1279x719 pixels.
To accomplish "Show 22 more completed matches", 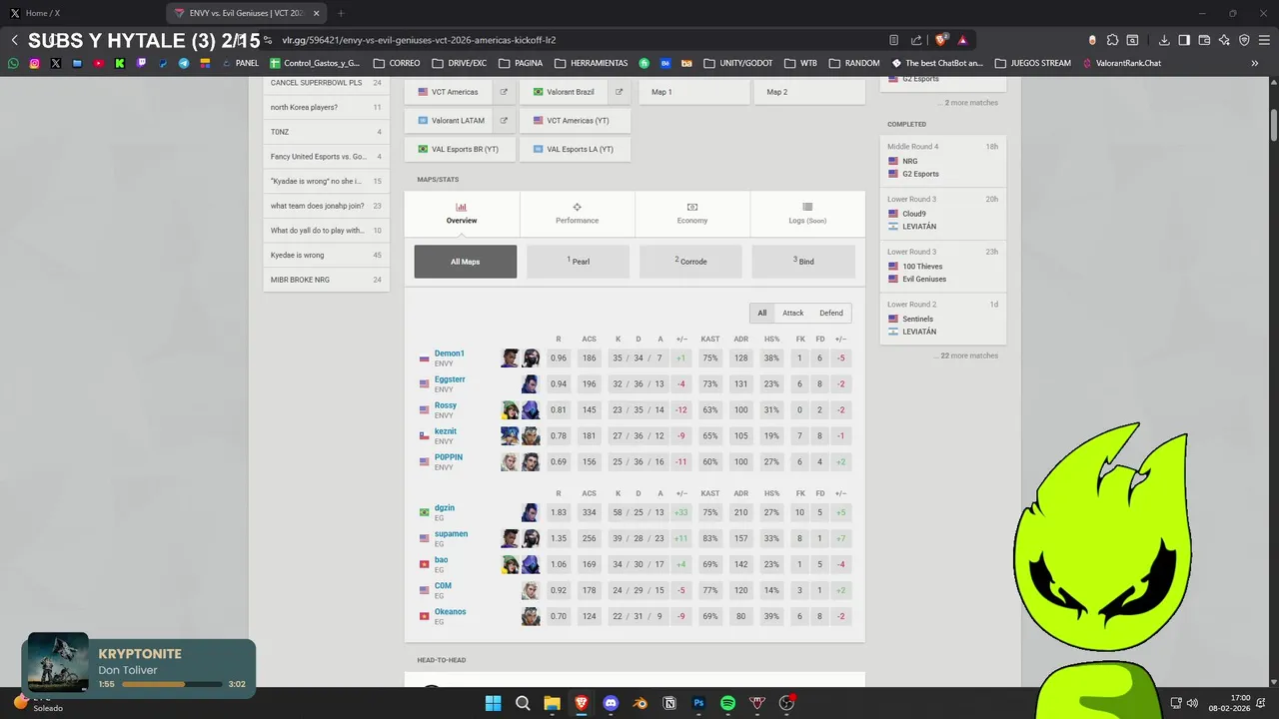I will (968, 356).
